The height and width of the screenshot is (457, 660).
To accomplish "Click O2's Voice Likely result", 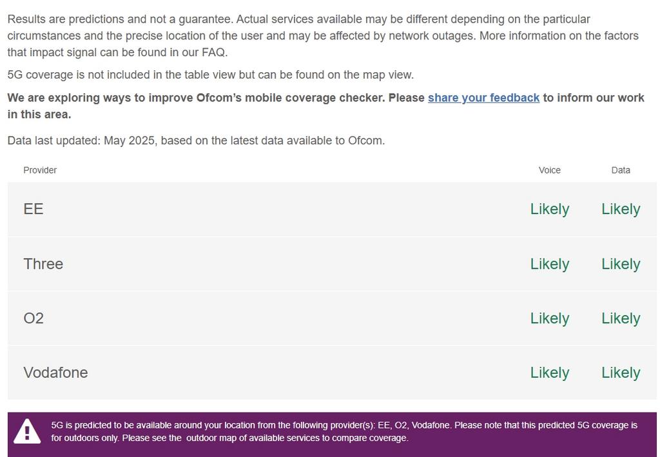I will click(550, 318).
